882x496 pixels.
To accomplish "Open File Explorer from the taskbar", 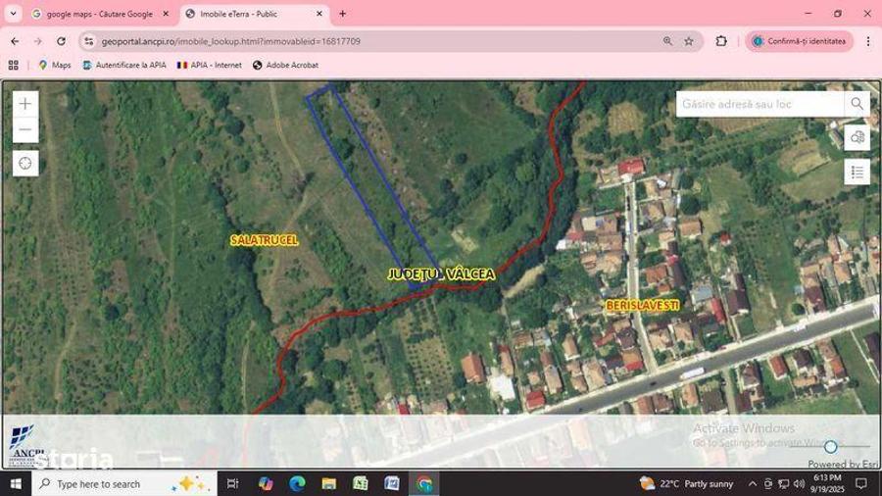I will click(x=329, y=483).
